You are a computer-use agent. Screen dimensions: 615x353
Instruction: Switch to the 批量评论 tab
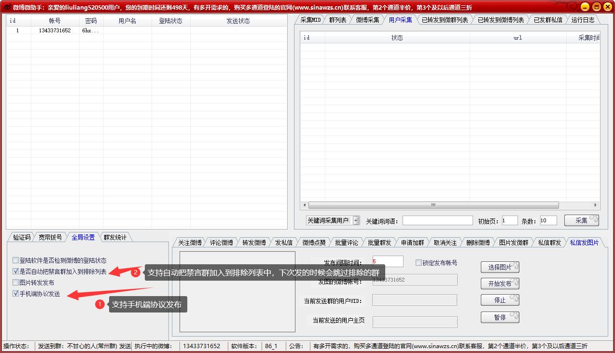pos(347,243)
